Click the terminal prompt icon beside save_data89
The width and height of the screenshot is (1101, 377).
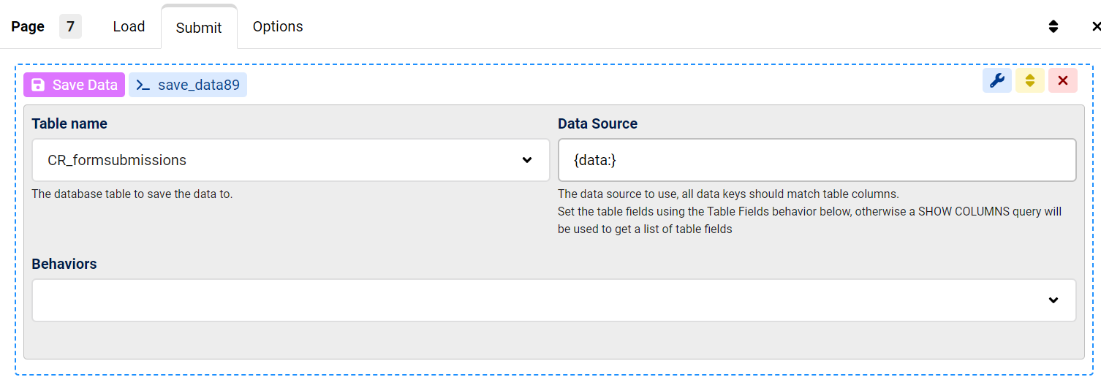click(x=143, y=85)
